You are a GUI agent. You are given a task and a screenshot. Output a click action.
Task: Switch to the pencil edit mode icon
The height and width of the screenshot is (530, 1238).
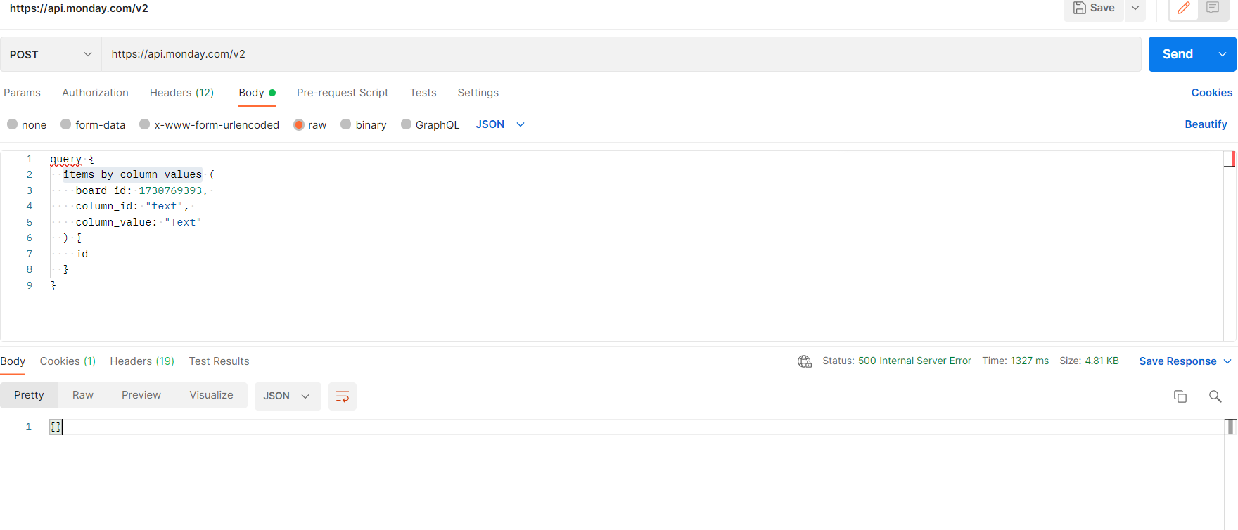point(1184,8)
